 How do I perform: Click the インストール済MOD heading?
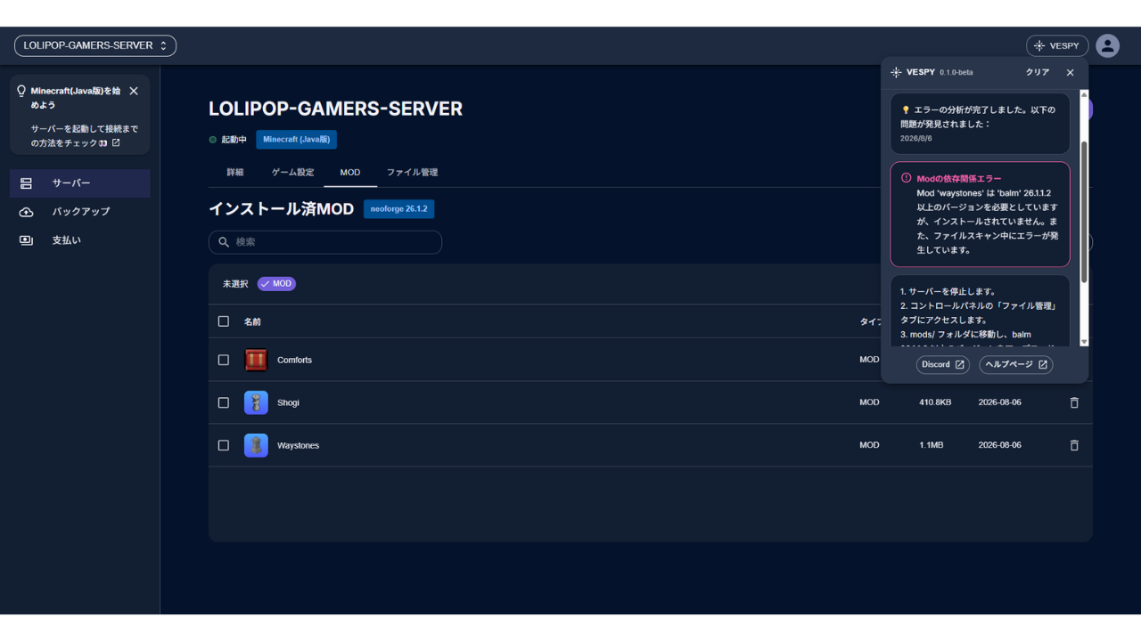281,209
